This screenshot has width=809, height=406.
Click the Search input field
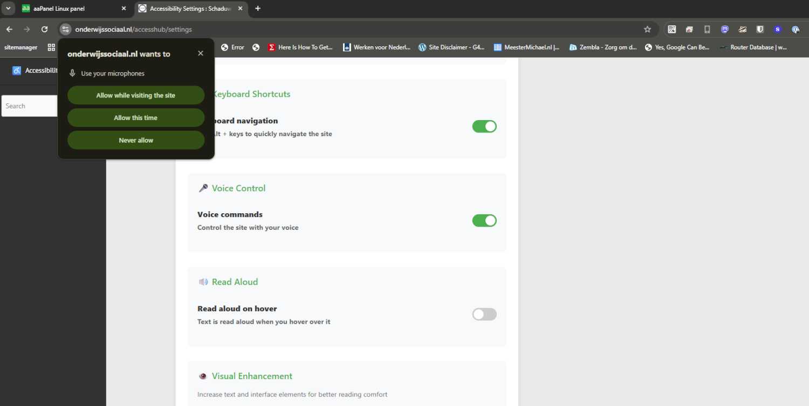(30, 106)
